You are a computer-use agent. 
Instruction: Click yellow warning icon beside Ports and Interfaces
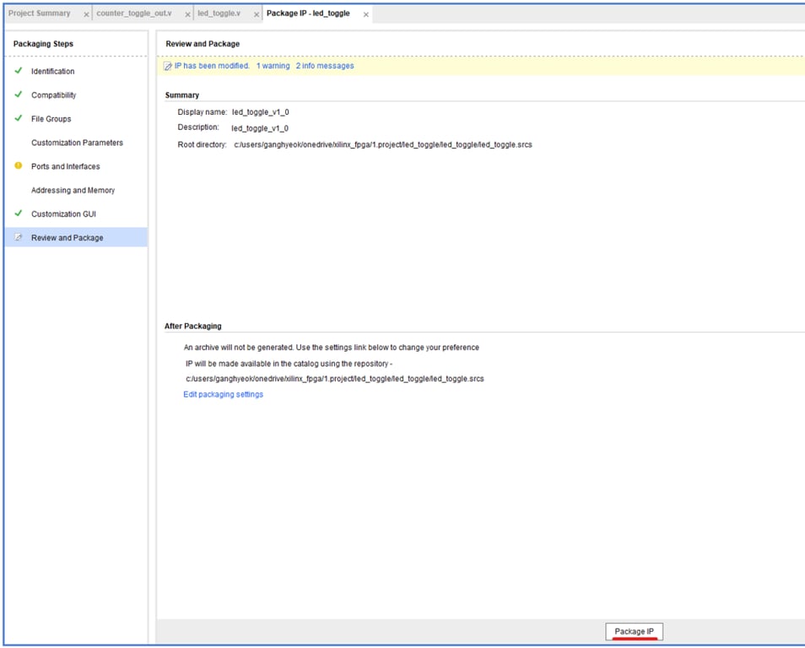click(19, 165)
